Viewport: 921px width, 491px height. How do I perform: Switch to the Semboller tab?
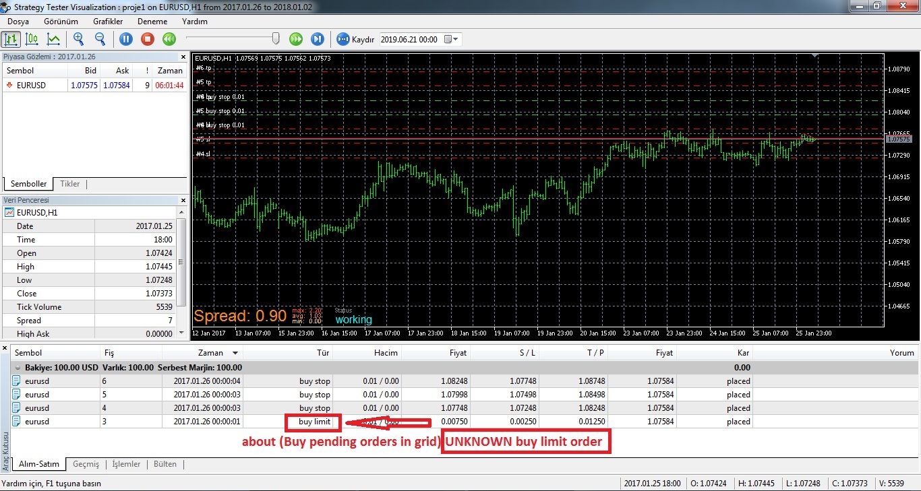(x=29, y=184)
